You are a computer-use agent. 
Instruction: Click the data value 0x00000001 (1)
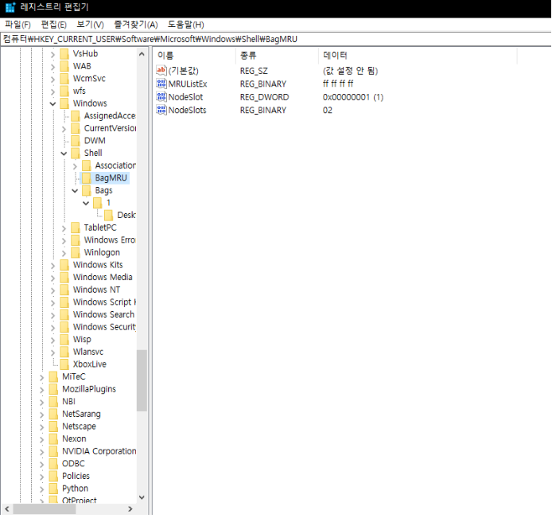(x=353, y=97)
